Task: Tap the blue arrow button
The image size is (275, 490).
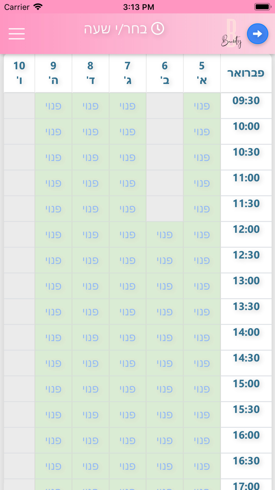Action: (257, 34)
